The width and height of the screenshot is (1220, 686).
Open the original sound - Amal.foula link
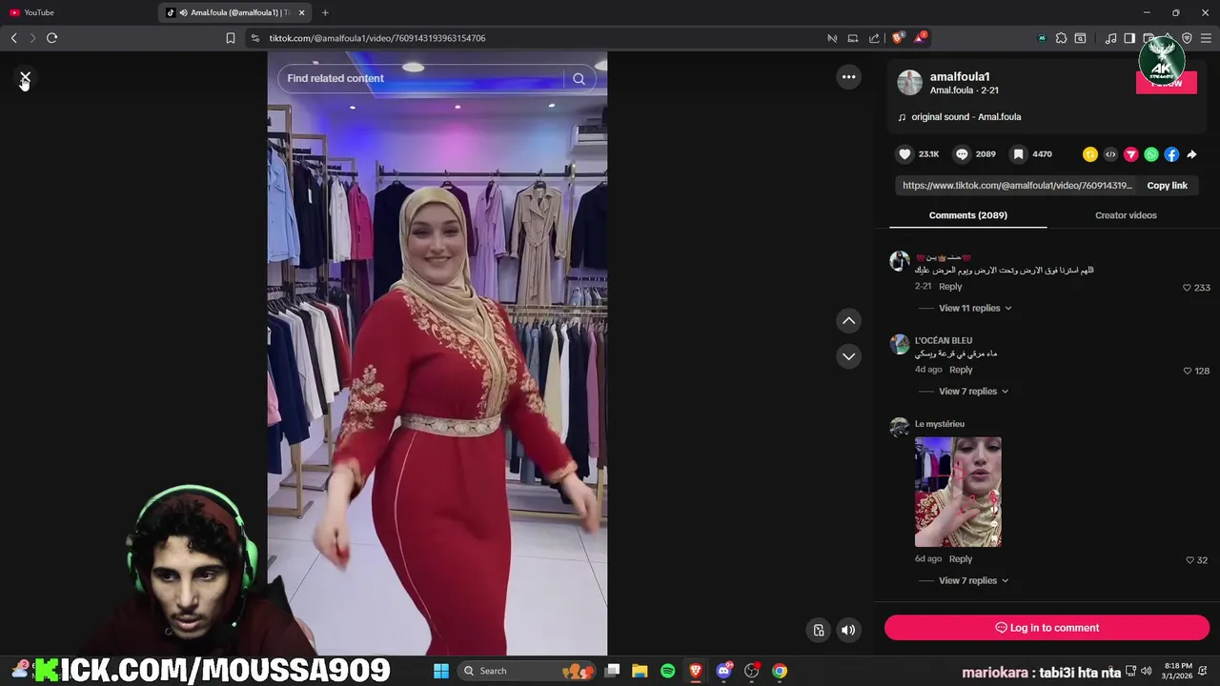point(966,117)
